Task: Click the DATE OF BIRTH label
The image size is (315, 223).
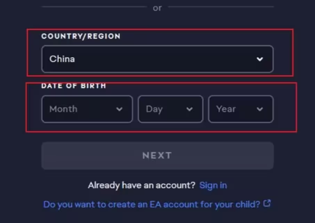Action: coord(73,86)
